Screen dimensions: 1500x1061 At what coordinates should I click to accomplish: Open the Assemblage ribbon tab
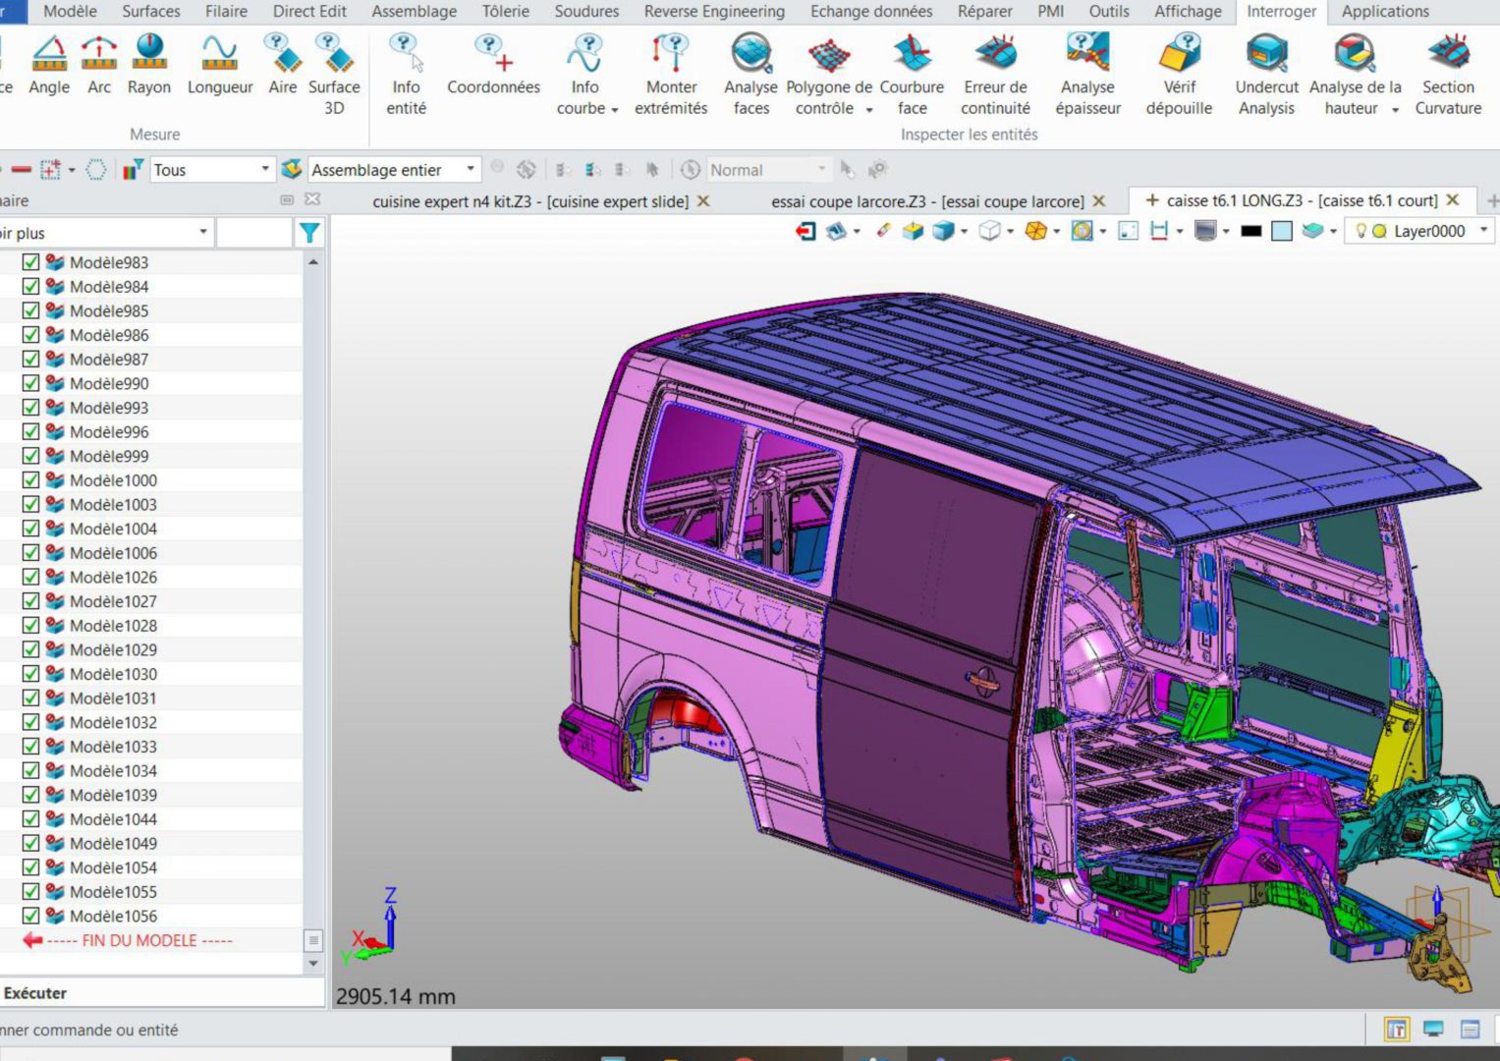tap(414, 12)
